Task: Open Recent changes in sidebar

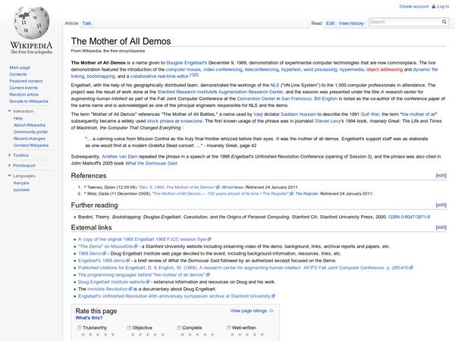Action: tap(31, 139)
